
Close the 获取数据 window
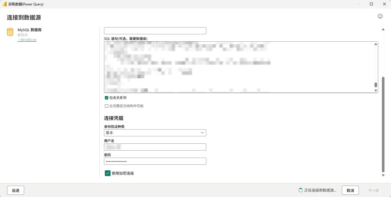pos(384,4)
